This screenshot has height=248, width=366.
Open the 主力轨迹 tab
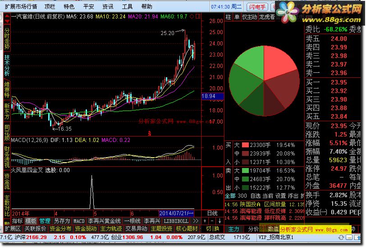click(x=111, y=229)
